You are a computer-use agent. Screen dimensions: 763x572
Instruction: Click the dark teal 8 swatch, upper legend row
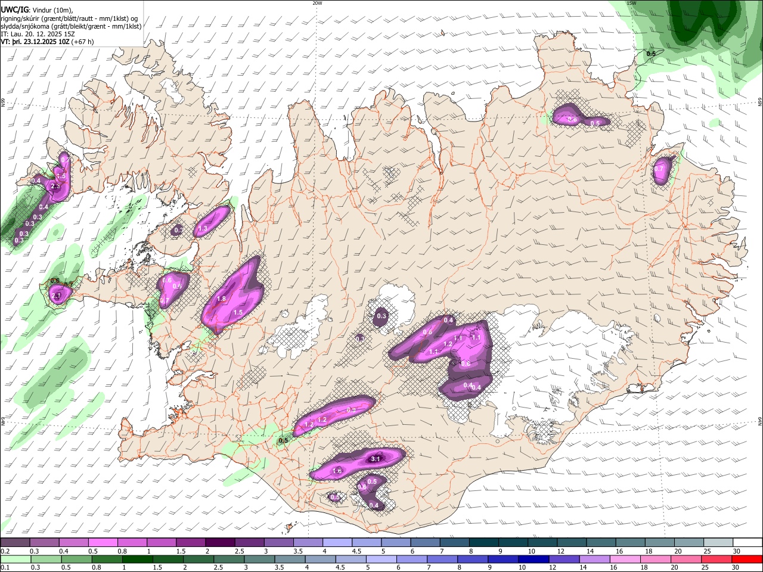pos(484,542)
